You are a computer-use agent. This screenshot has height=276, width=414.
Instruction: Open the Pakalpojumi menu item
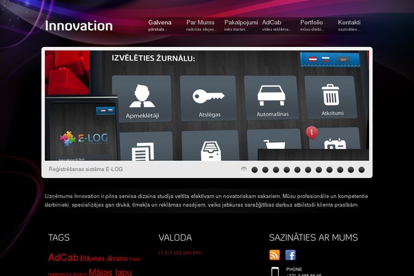(241, 26)
